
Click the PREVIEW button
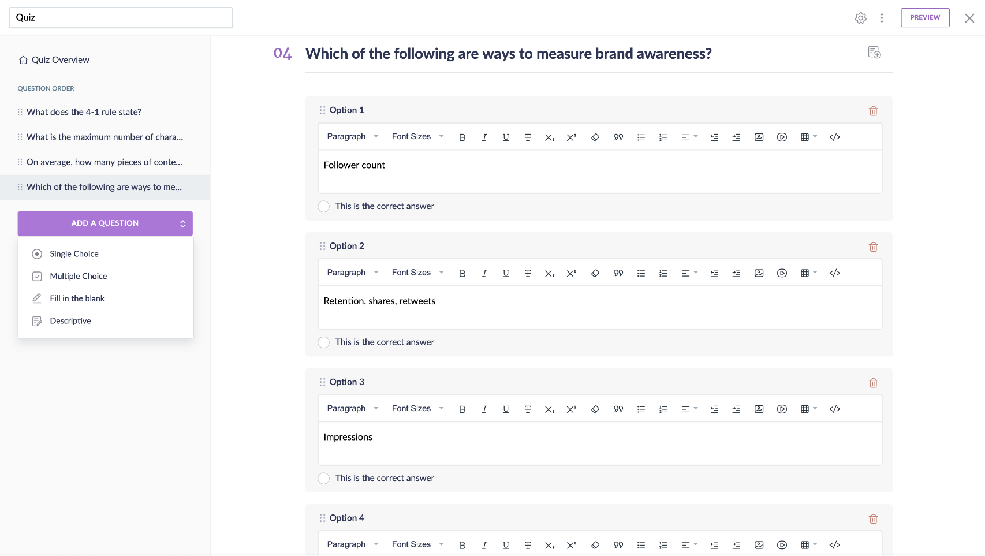924,18
